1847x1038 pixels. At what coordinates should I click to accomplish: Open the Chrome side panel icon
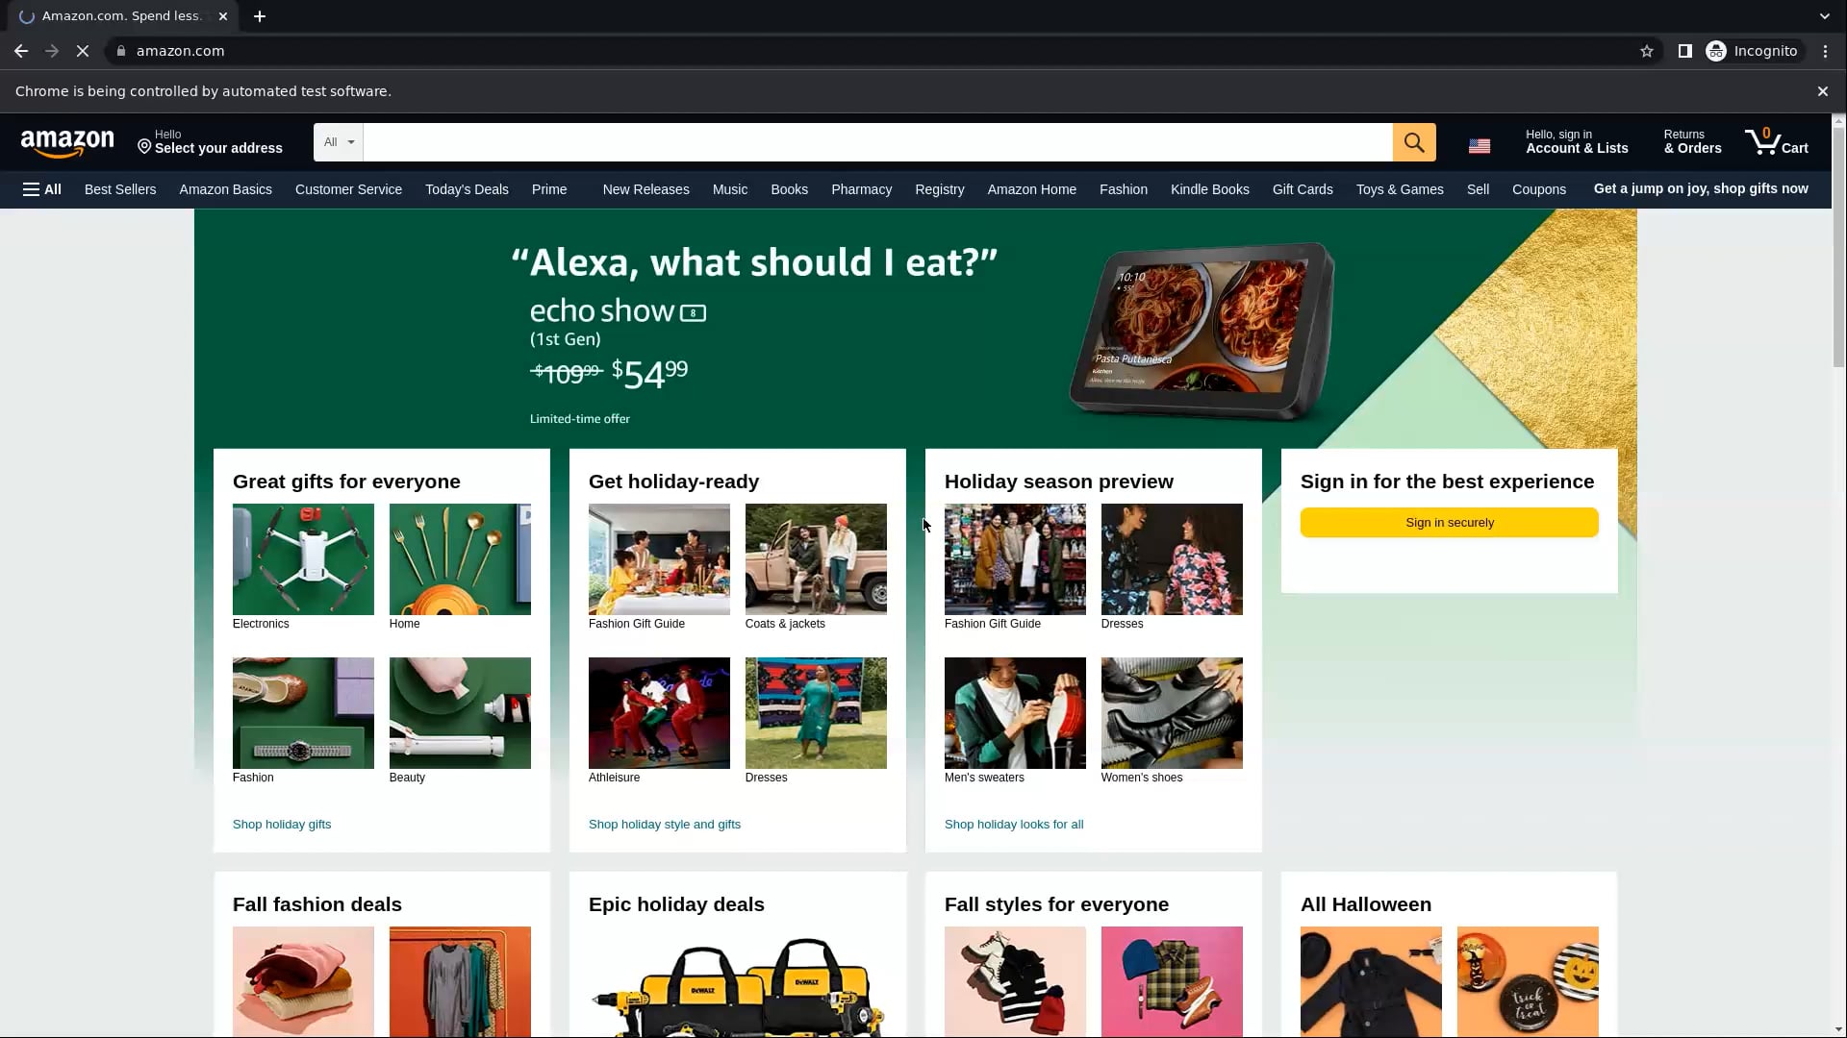pos(1685,51)
